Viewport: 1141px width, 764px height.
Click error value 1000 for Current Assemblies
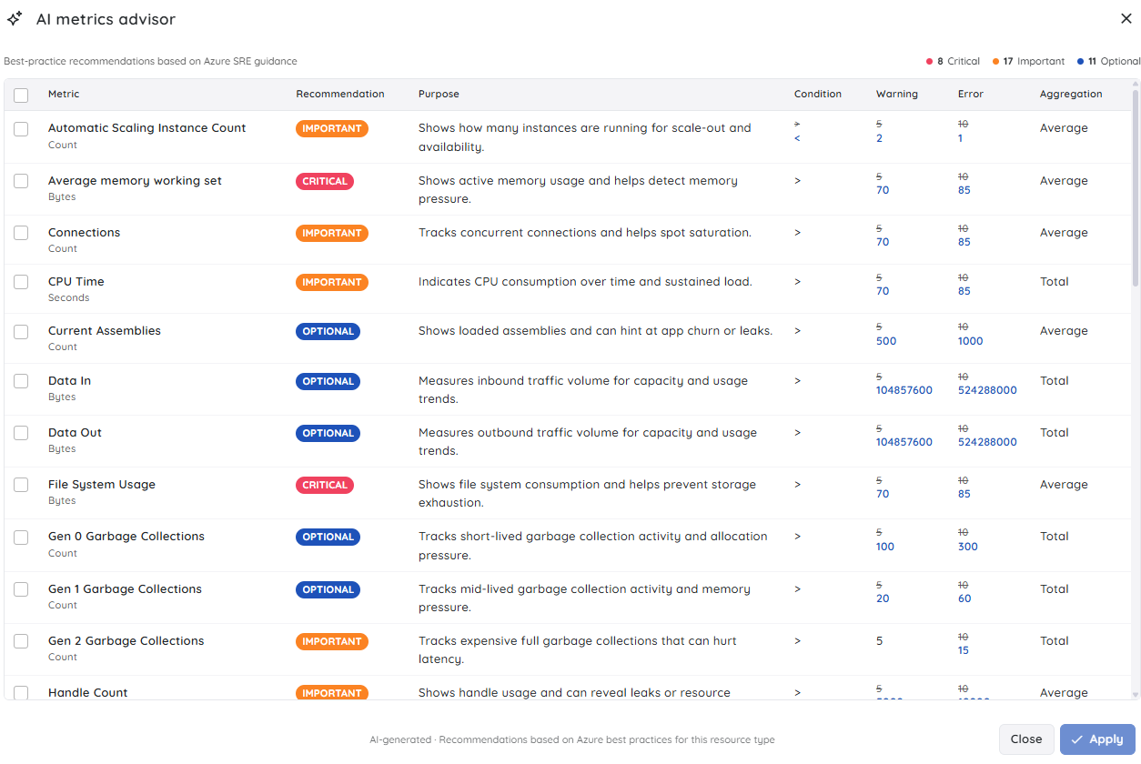(971, 341)
